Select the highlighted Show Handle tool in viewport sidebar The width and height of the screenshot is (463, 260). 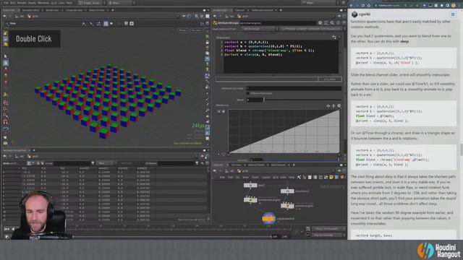coord(6,63)
